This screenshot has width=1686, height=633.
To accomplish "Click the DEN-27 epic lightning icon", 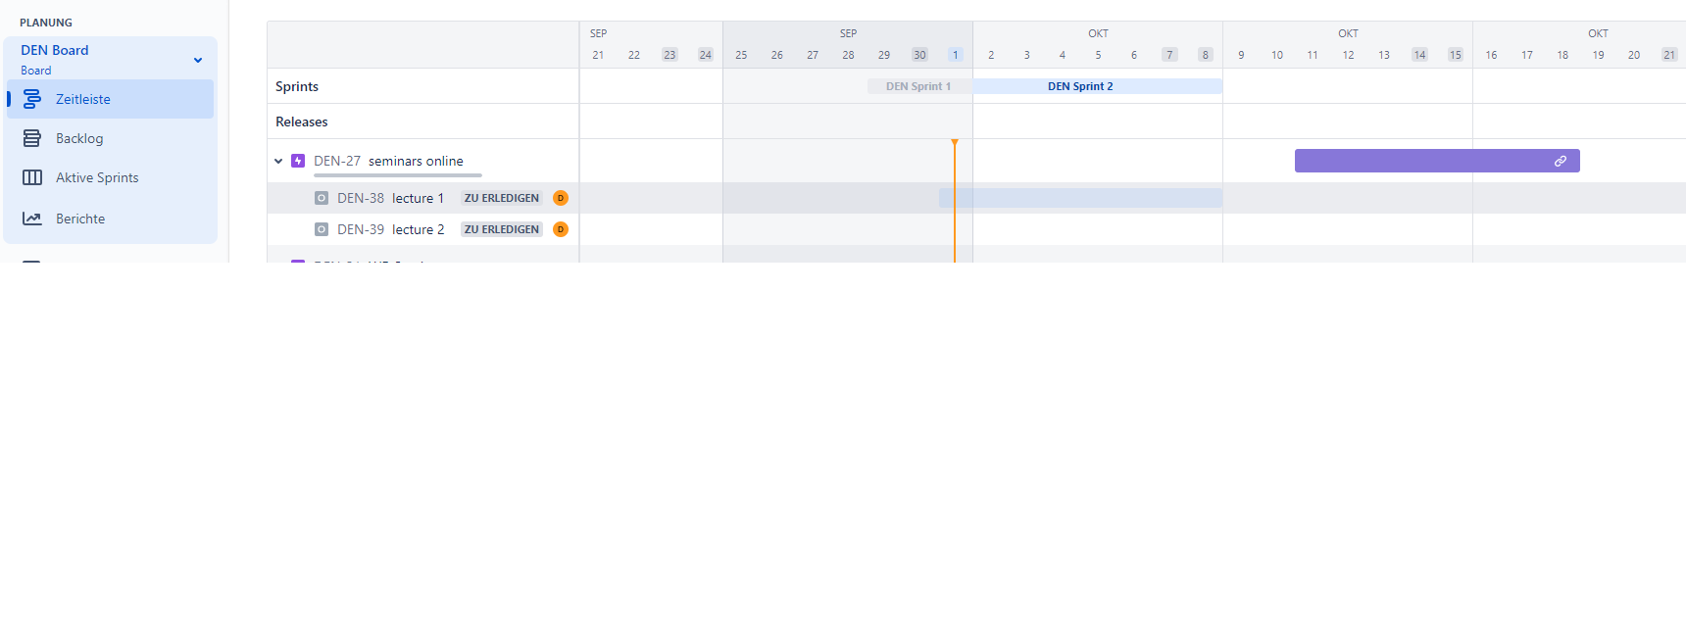I will click(x=298, y=161).
